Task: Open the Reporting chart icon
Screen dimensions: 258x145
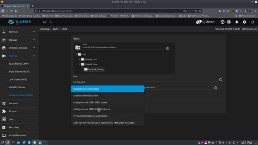Action: tap(4, 127)
